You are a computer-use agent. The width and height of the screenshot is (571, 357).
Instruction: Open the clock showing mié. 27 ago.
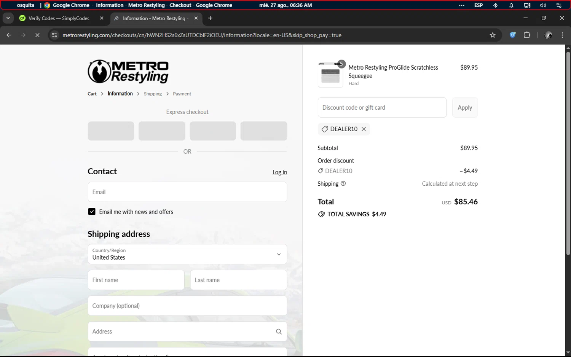285,5
